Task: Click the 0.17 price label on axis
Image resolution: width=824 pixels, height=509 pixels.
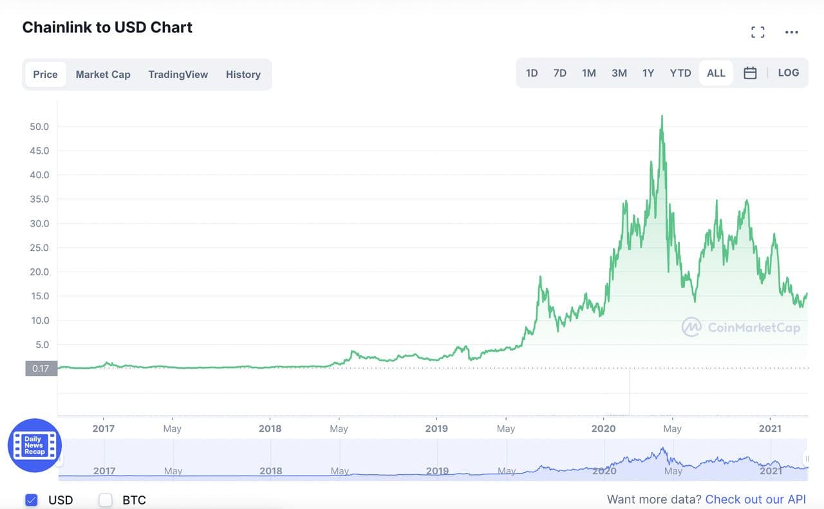Action: point(41,369)
